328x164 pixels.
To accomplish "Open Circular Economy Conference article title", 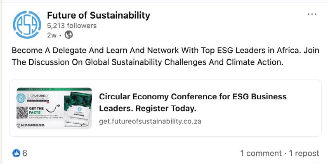I will coord(193,102).
